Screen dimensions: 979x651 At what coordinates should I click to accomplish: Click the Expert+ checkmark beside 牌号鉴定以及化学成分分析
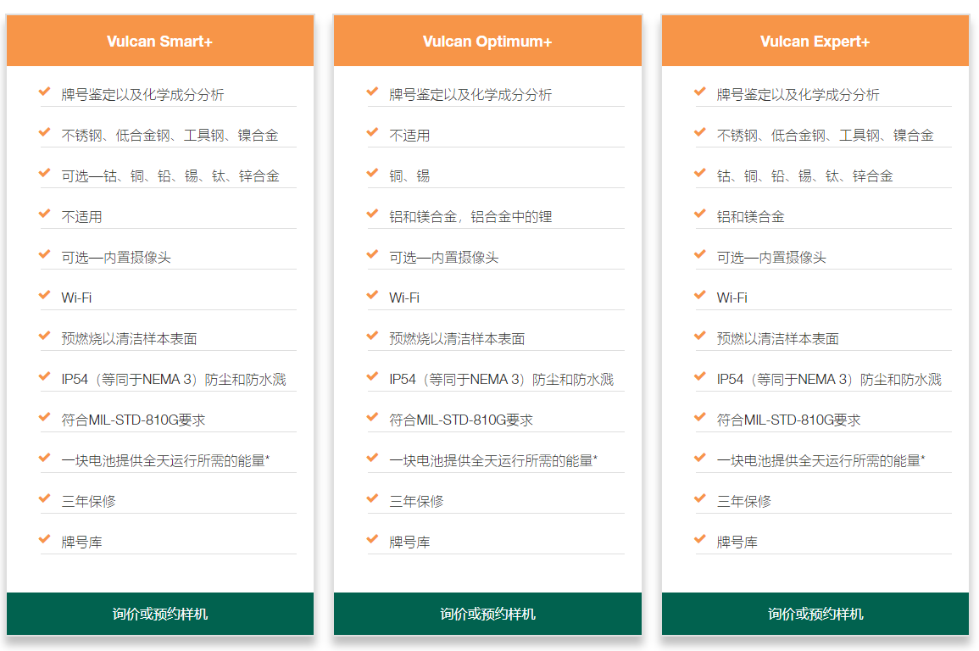700,92
